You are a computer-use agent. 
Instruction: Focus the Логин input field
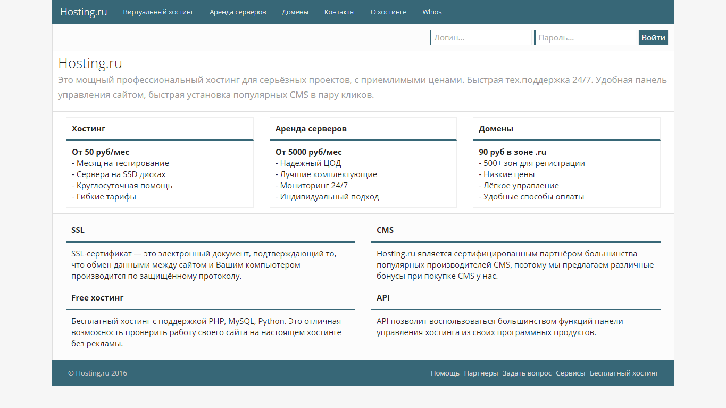pos(481,38)
